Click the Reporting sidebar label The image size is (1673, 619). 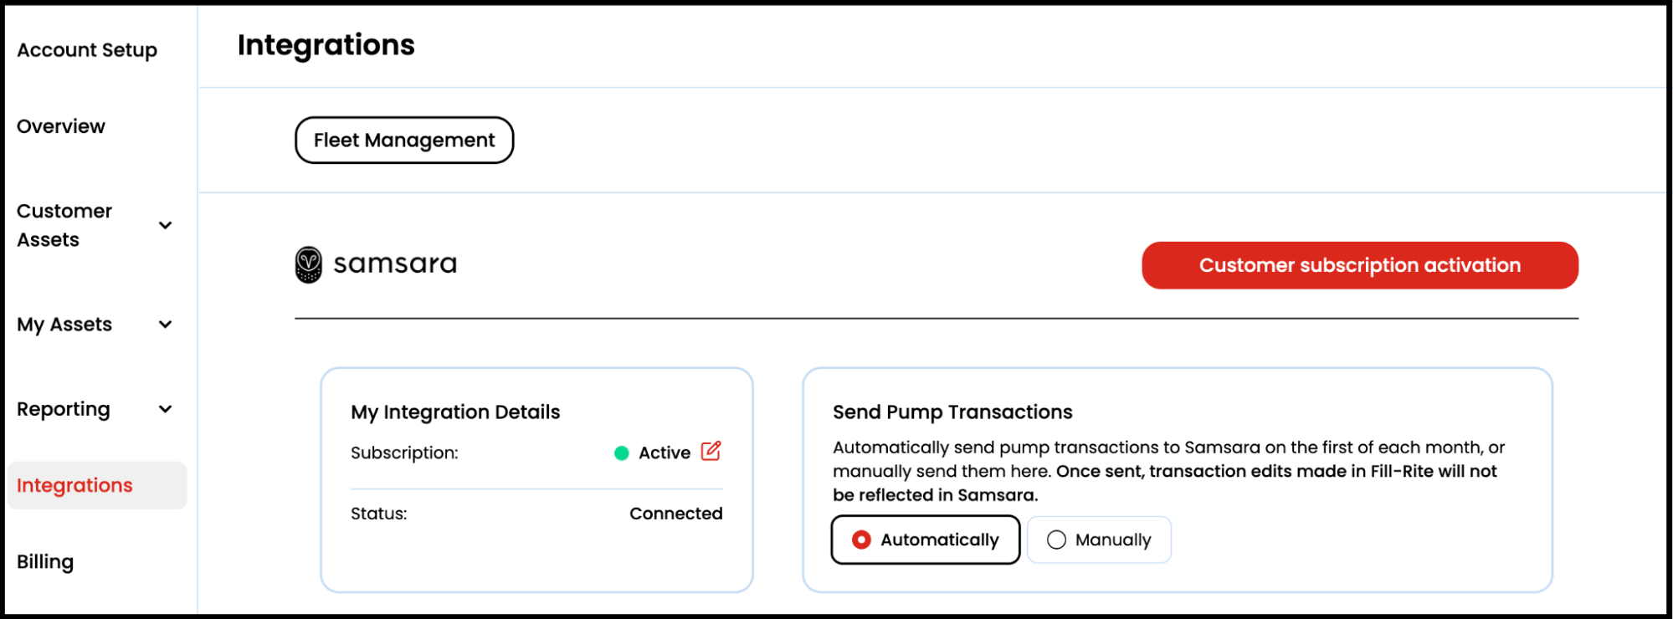point(64,409)
